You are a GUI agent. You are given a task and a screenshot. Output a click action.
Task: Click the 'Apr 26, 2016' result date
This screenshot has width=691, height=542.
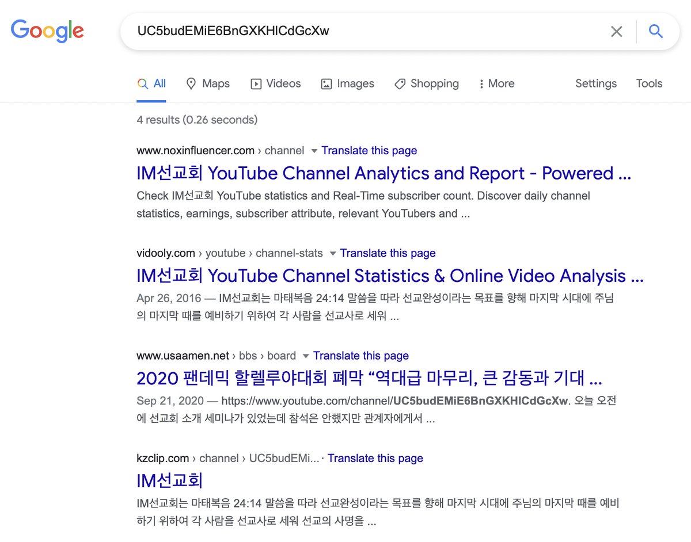click(169, 298)
